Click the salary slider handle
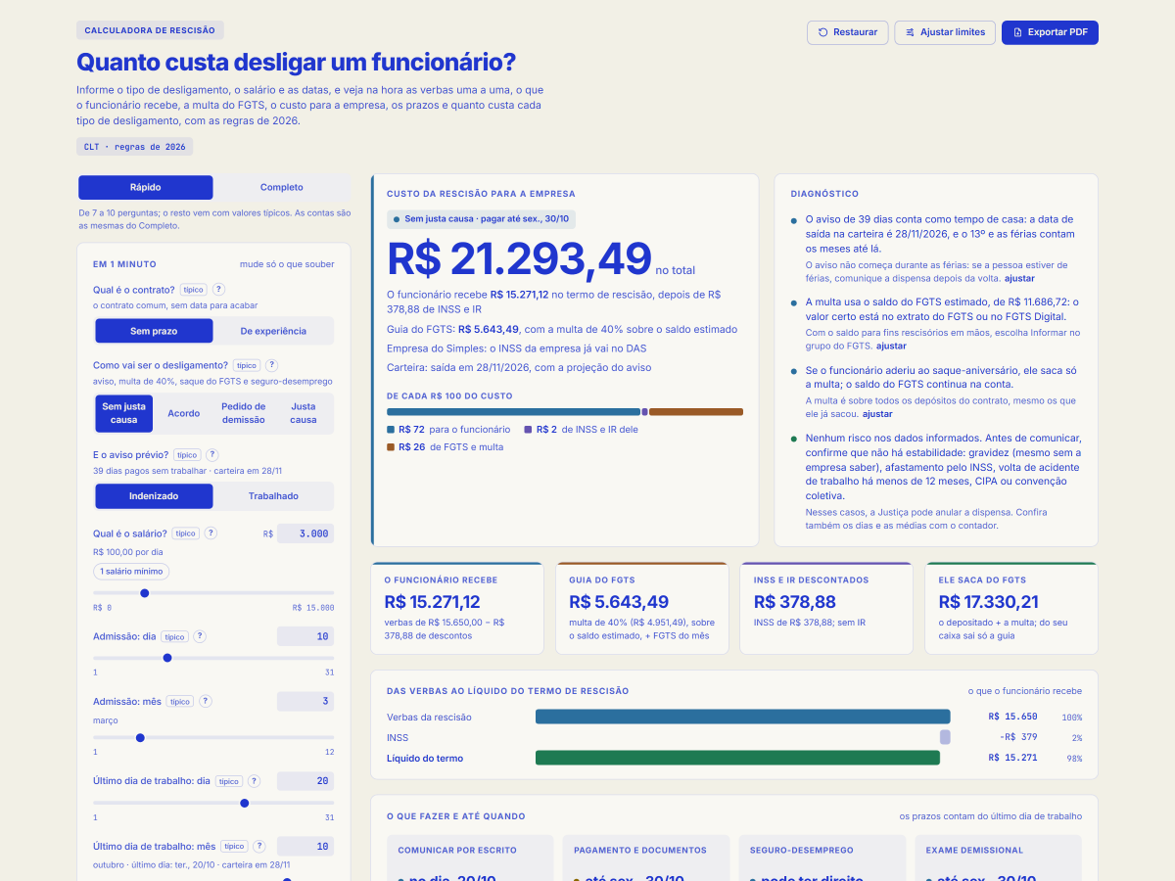This screenshot has height=881, width=1175. 145,592
